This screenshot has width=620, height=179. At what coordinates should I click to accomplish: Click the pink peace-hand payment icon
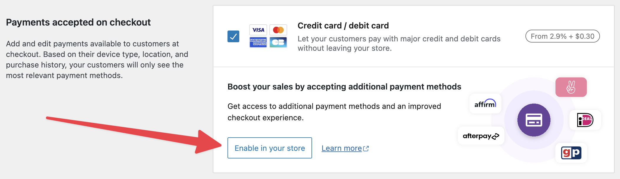571,87
